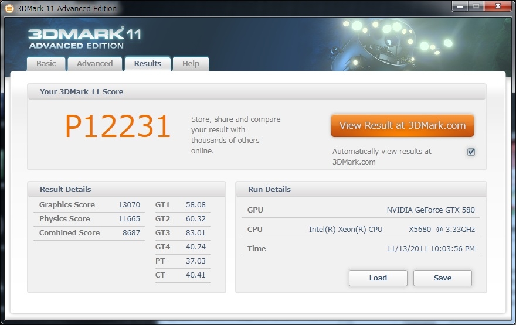Click the Store, share and compare text
This screenshot has height=325, width=516.
coord(236,135)
